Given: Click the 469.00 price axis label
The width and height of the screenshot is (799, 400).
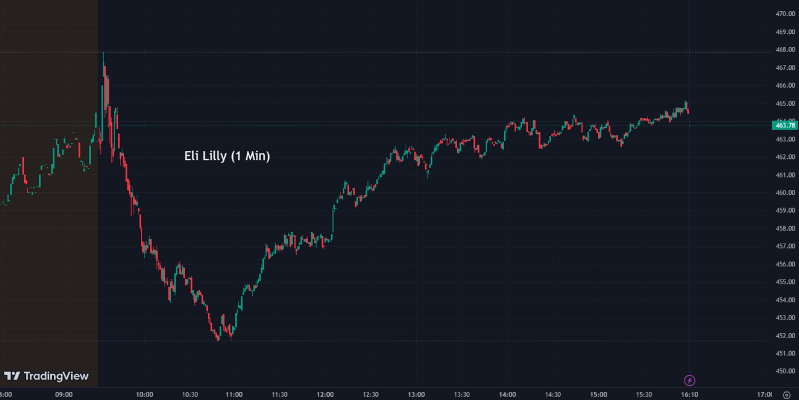Looking at the screenshot, I should [x=784, y=32].
